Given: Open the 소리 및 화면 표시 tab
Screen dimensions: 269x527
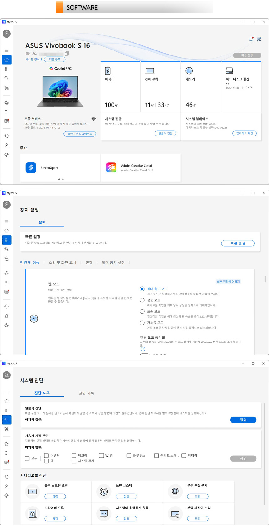Looking at the screenshot, I should 62,263.
